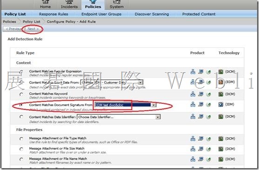
Task: Click green discover icon in Document Signature row
Action: (x=208, y=105)
